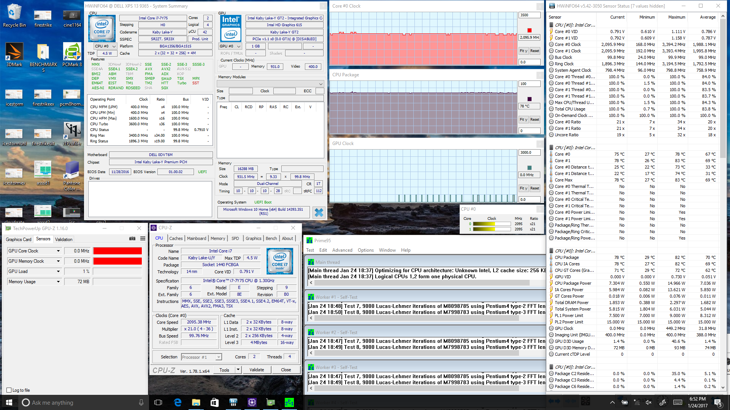Open the Advanced menu in Prime95

pos(342,250)
